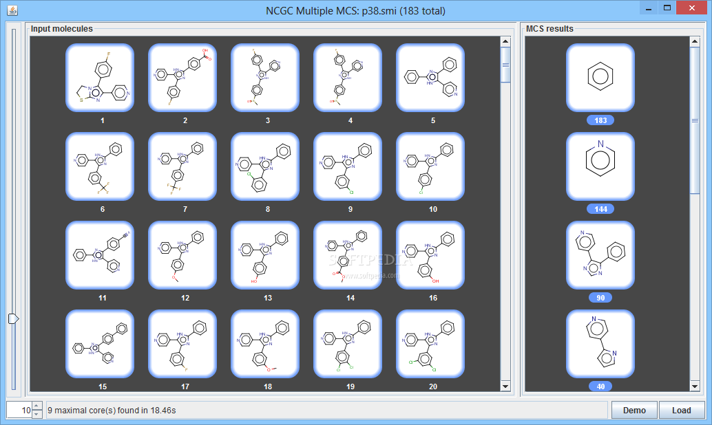Increase the spinner value above 10
This screenshot has height=425, width=712.
coord(37,406)
